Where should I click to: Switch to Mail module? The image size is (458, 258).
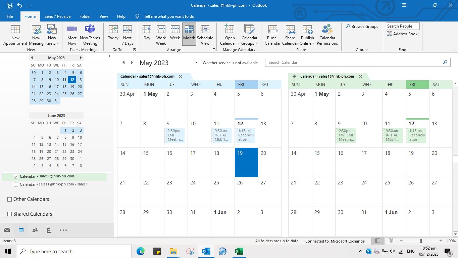click(7, 230)
